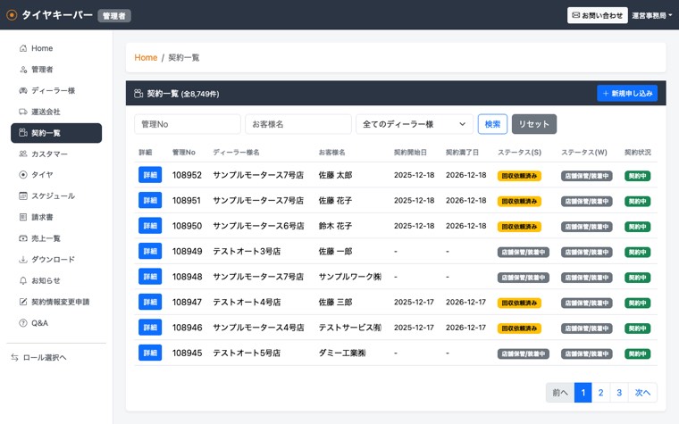This screenshot has height=424, width=679.
Task: Click the Home icon in sidebar
Action: click(23, 48)
